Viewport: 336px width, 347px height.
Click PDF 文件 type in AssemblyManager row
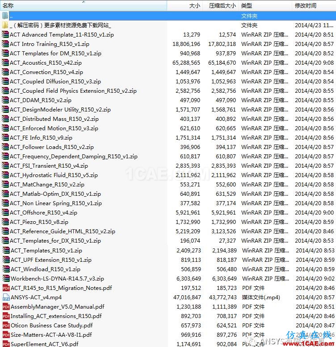click(253, 306)
